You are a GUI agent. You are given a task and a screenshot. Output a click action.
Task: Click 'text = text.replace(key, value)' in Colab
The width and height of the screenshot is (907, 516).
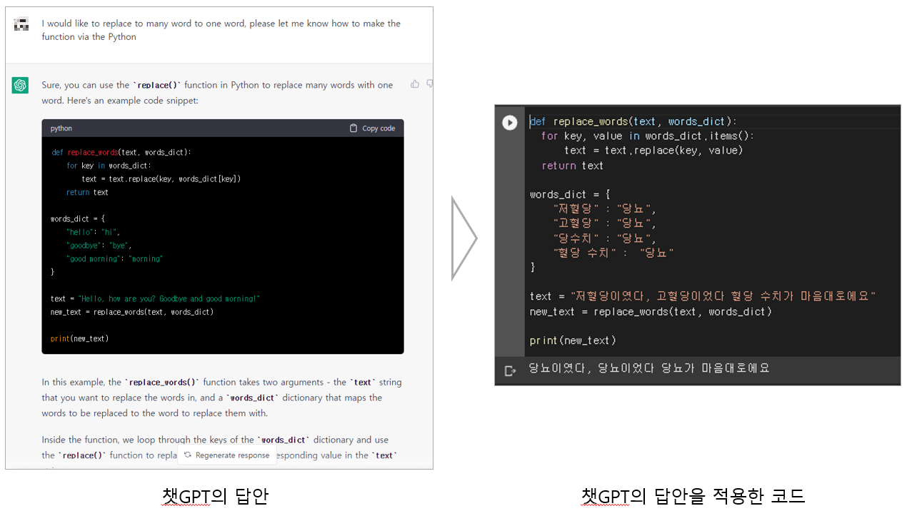pyautogui.click(x=653, y=150)
